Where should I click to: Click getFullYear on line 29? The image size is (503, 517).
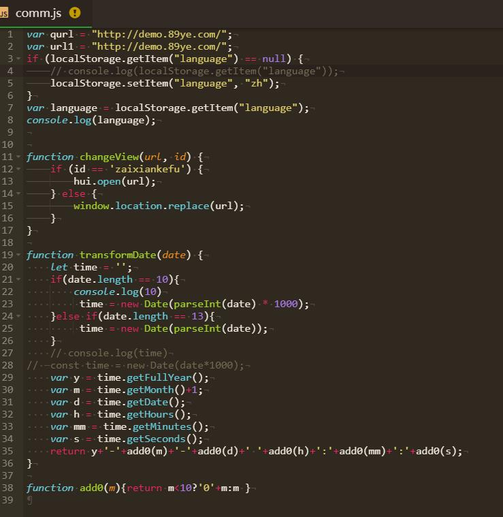[x=159, y=377]
